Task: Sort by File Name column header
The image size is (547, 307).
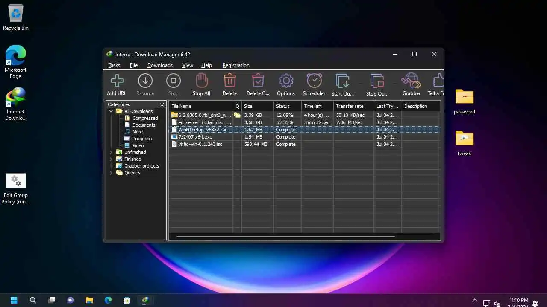Action: [x=201, y=106]
